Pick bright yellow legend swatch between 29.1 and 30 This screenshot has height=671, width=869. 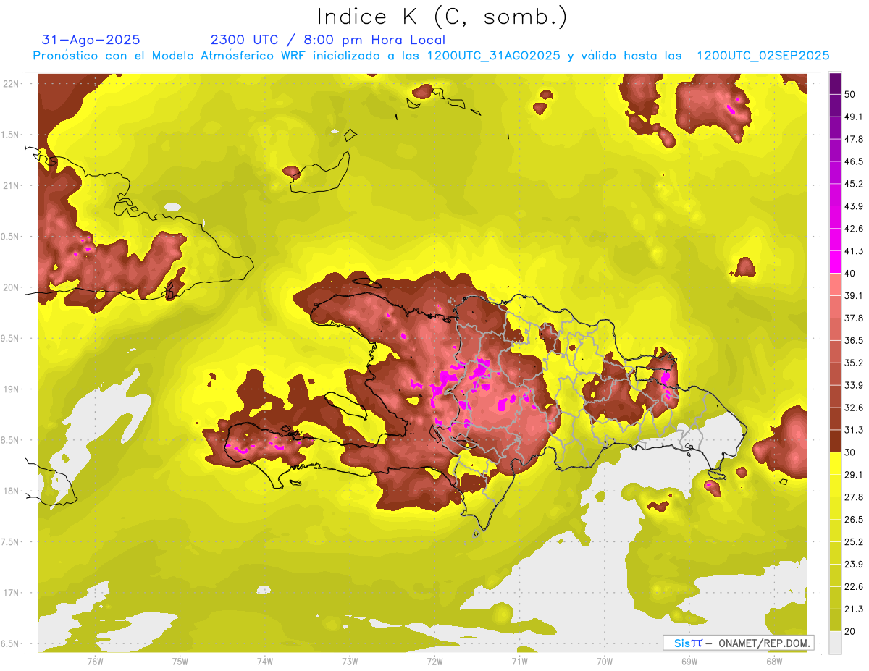pyautogui.click(x=835, y=464)
